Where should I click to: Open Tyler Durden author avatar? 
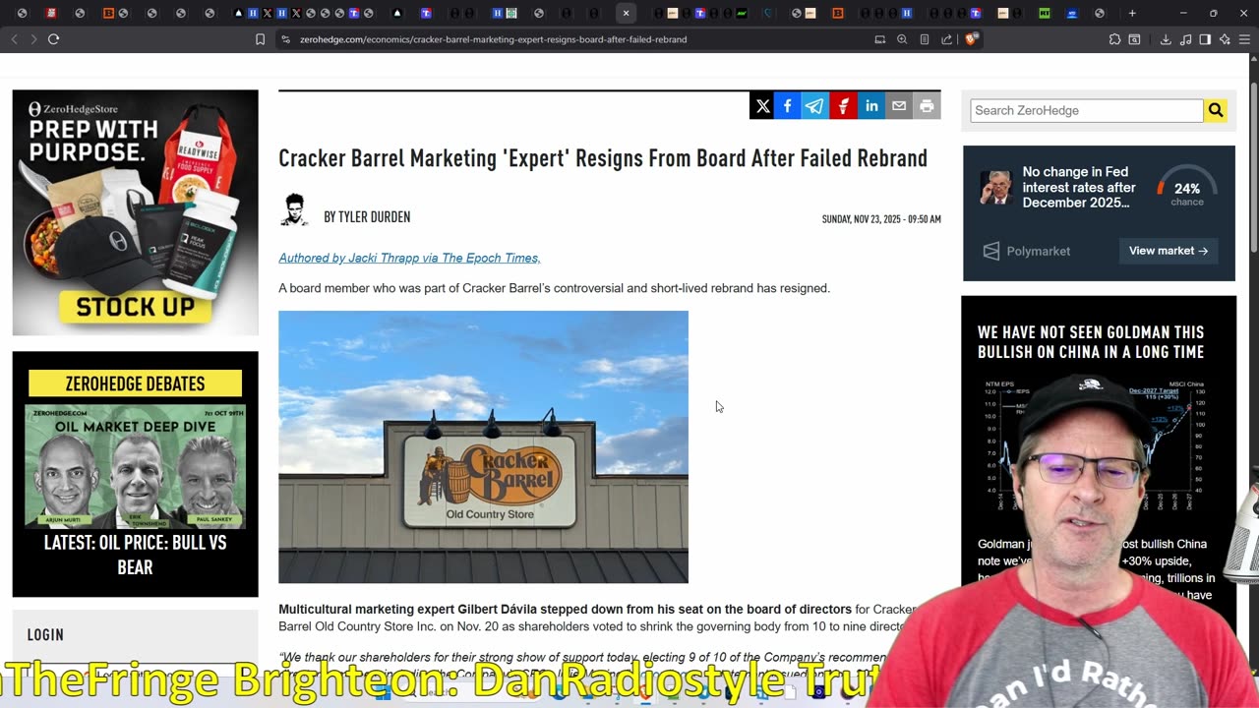click(295, 209)
